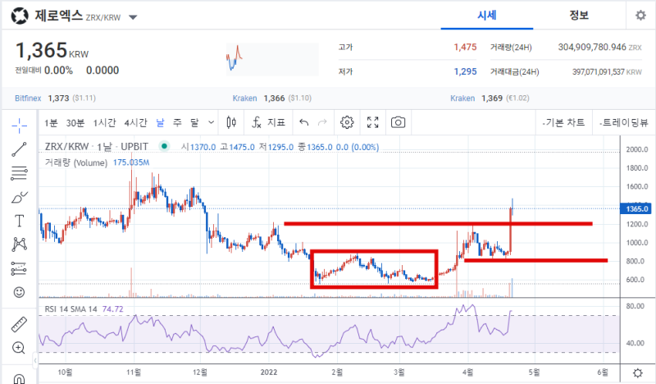Screen dimensions: 656x384
Task: Click the ZRX/KRW 1날 UPBIT chart legend title
Action: 97,147
